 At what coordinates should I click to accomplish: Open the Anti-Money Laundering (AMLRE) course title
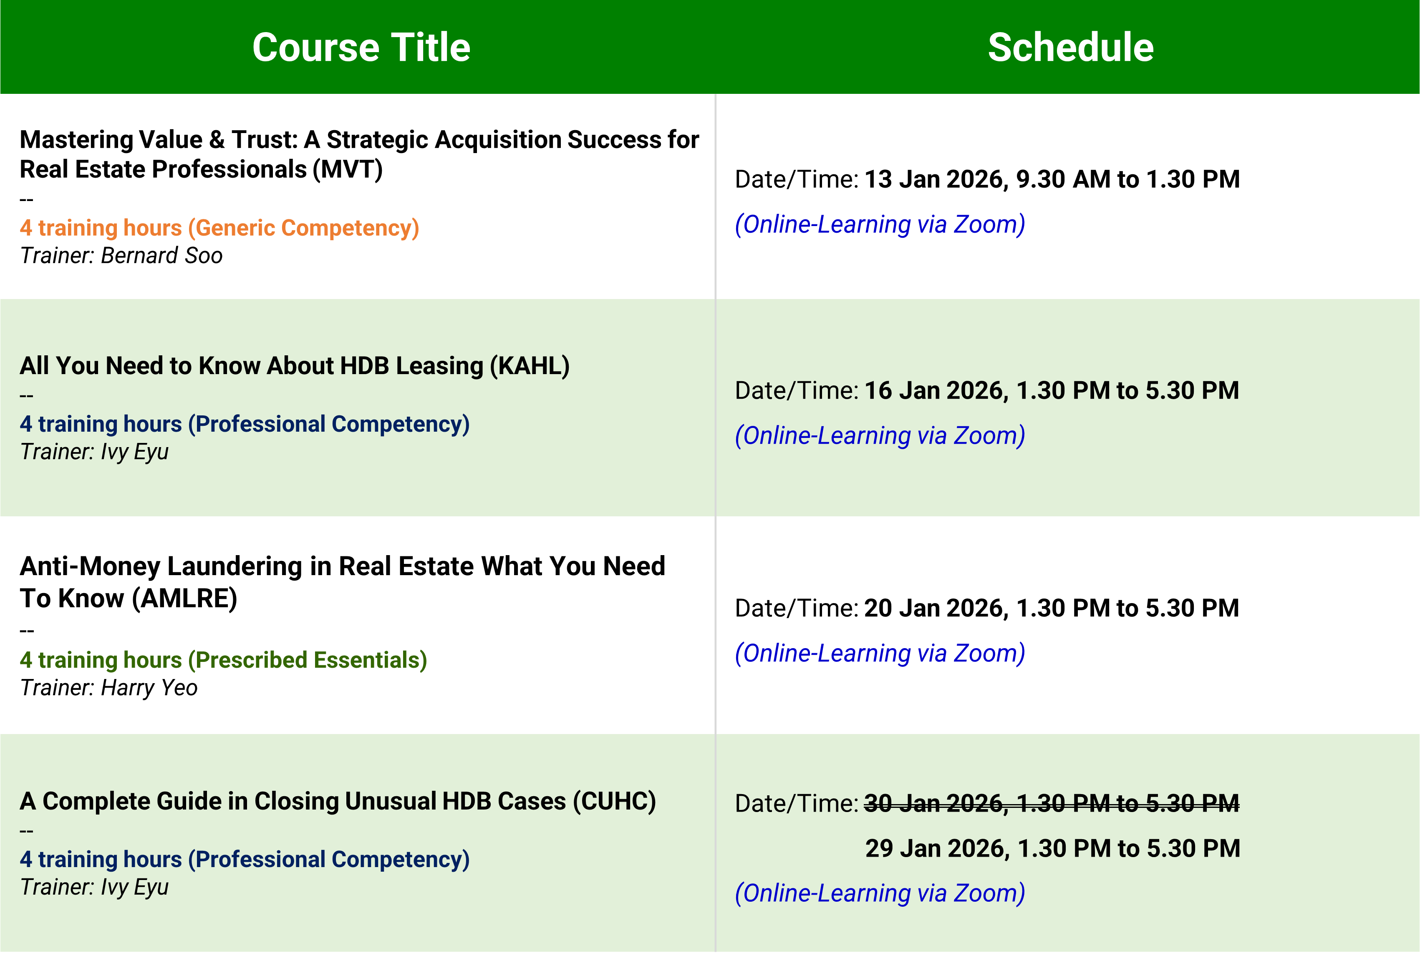[x=342, y=582]
